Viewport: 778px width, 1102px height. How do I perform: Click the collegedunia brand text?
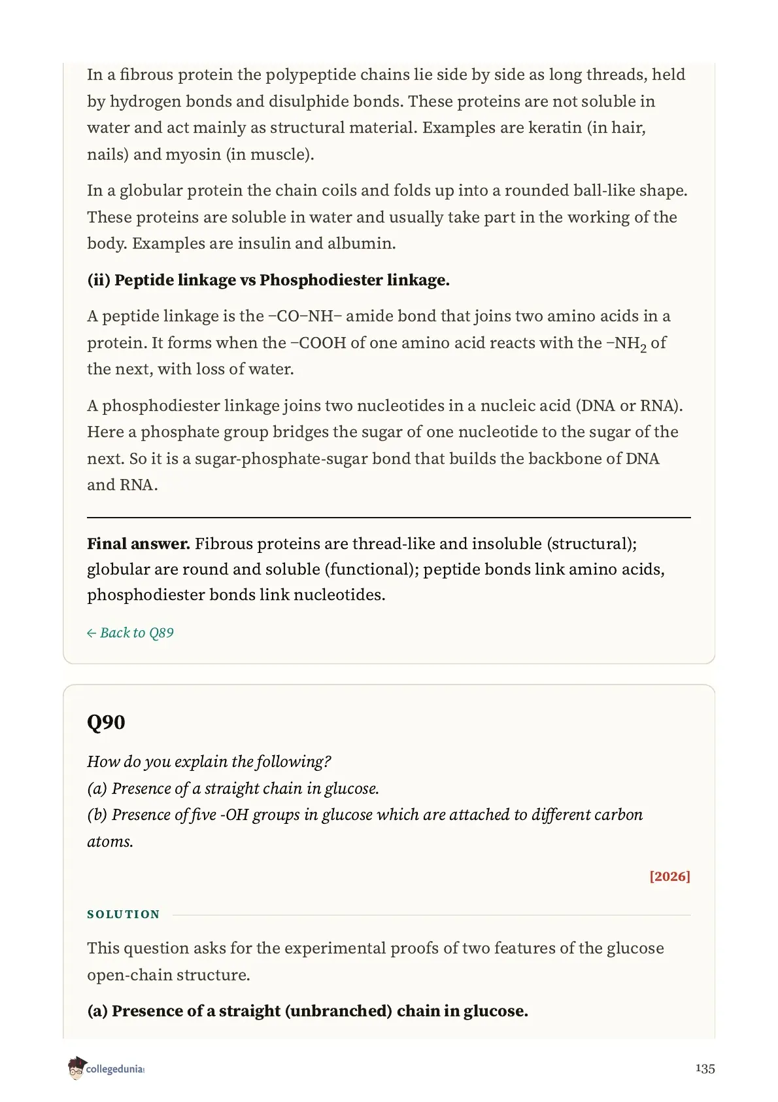(115, 1069)
